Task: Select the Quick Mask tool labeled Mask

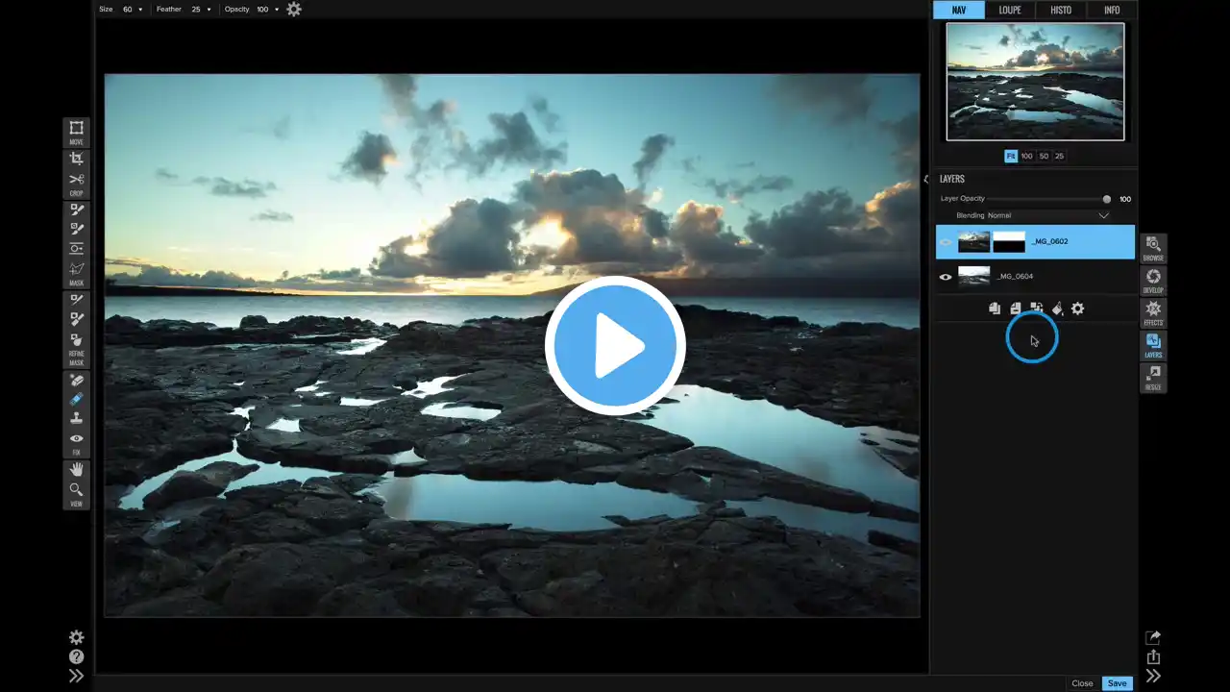Action: tap(76, 268)
